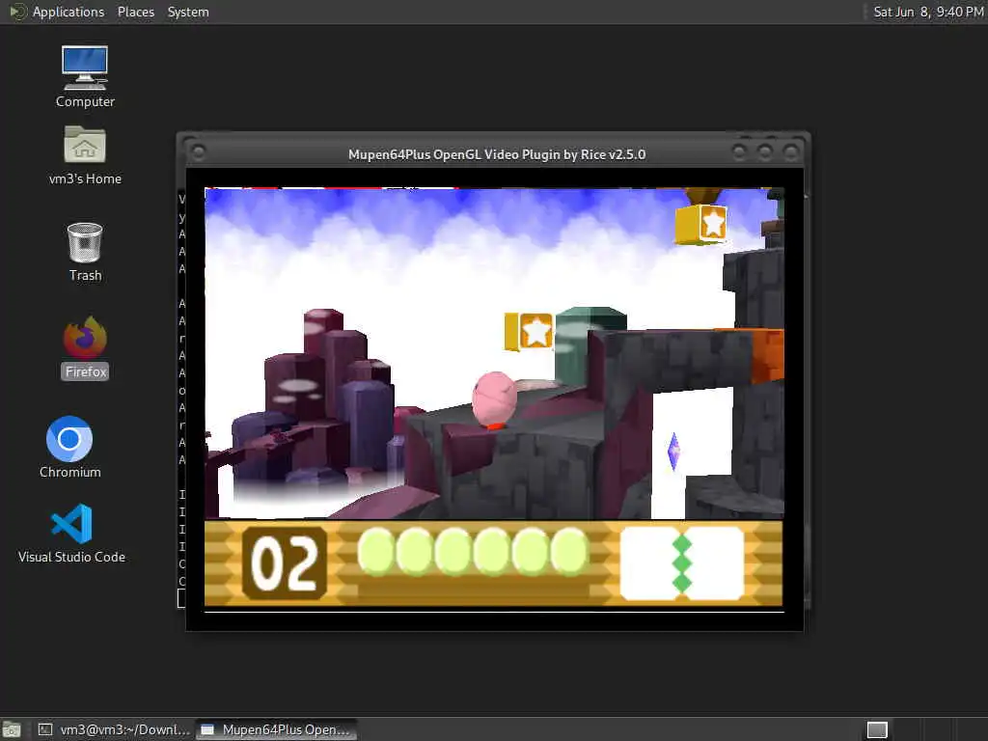Screen dimensions: 988x741
Task: Click the Mupen64Plus window title bar
Action: (x=497, y=153)
